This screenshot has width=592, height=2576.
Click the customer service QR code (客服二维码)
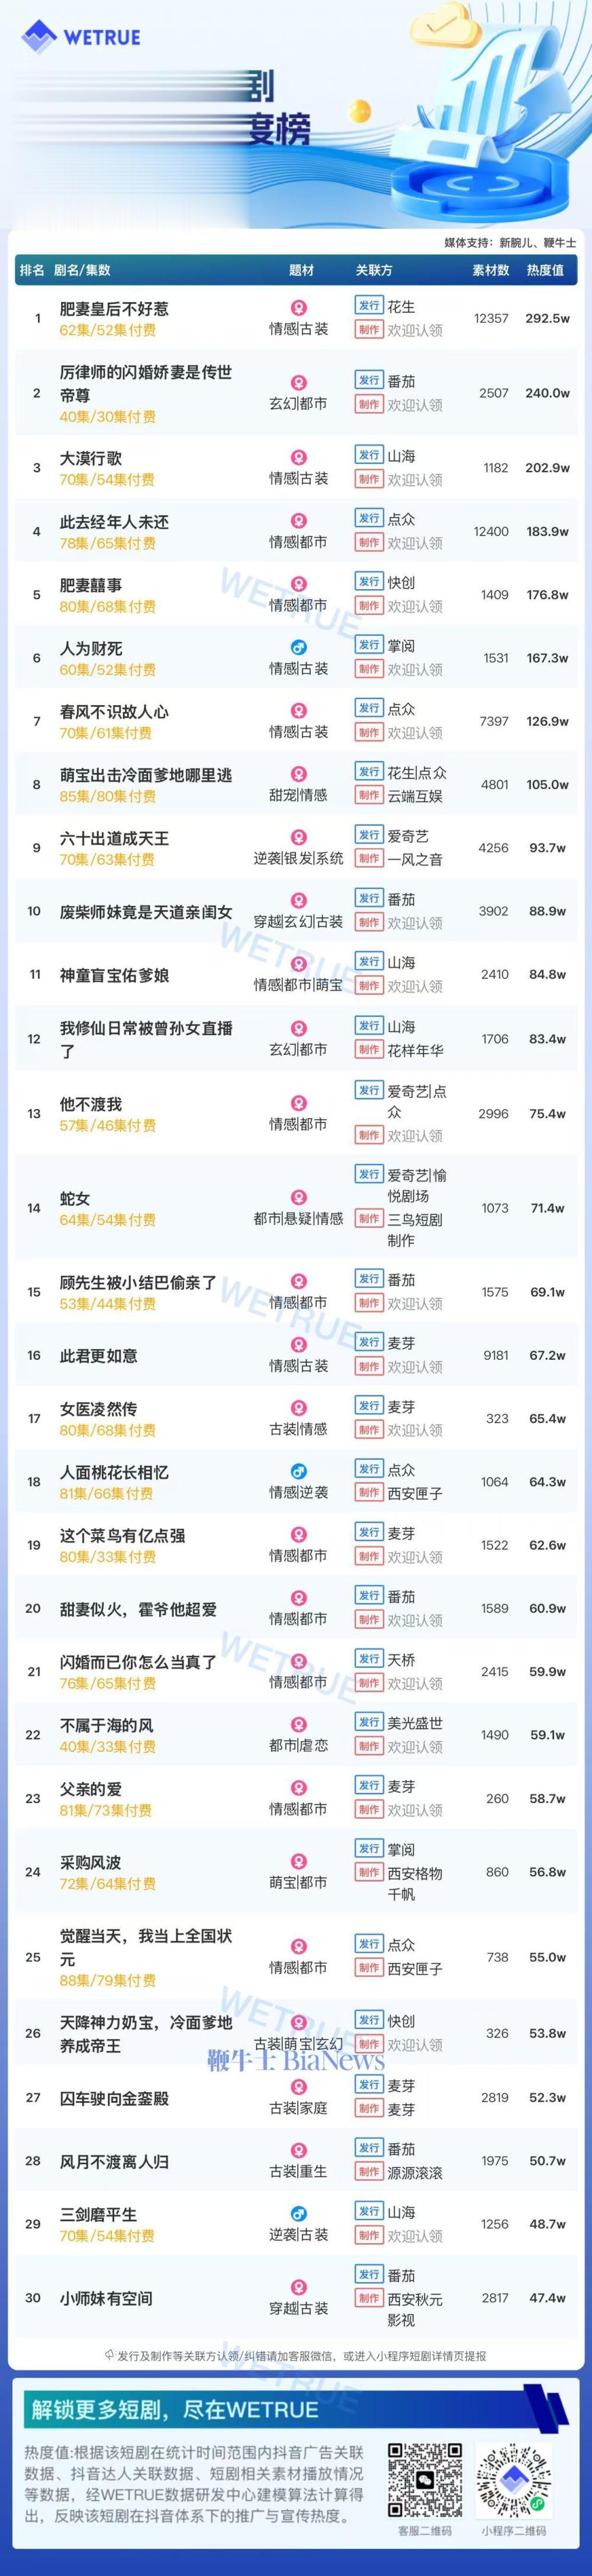click(425, 2479)
